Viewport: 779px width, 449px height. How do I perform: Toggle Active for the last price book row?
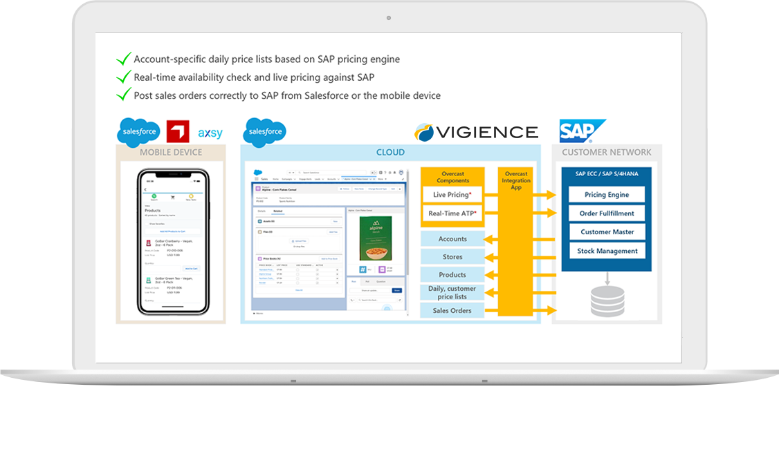click(x=318, y=283)
